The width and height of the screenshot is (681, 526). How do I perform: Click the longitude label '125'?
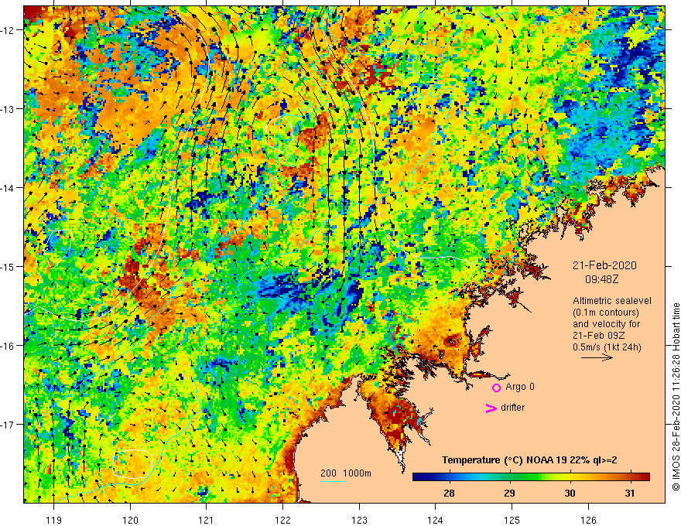point(512,520)
